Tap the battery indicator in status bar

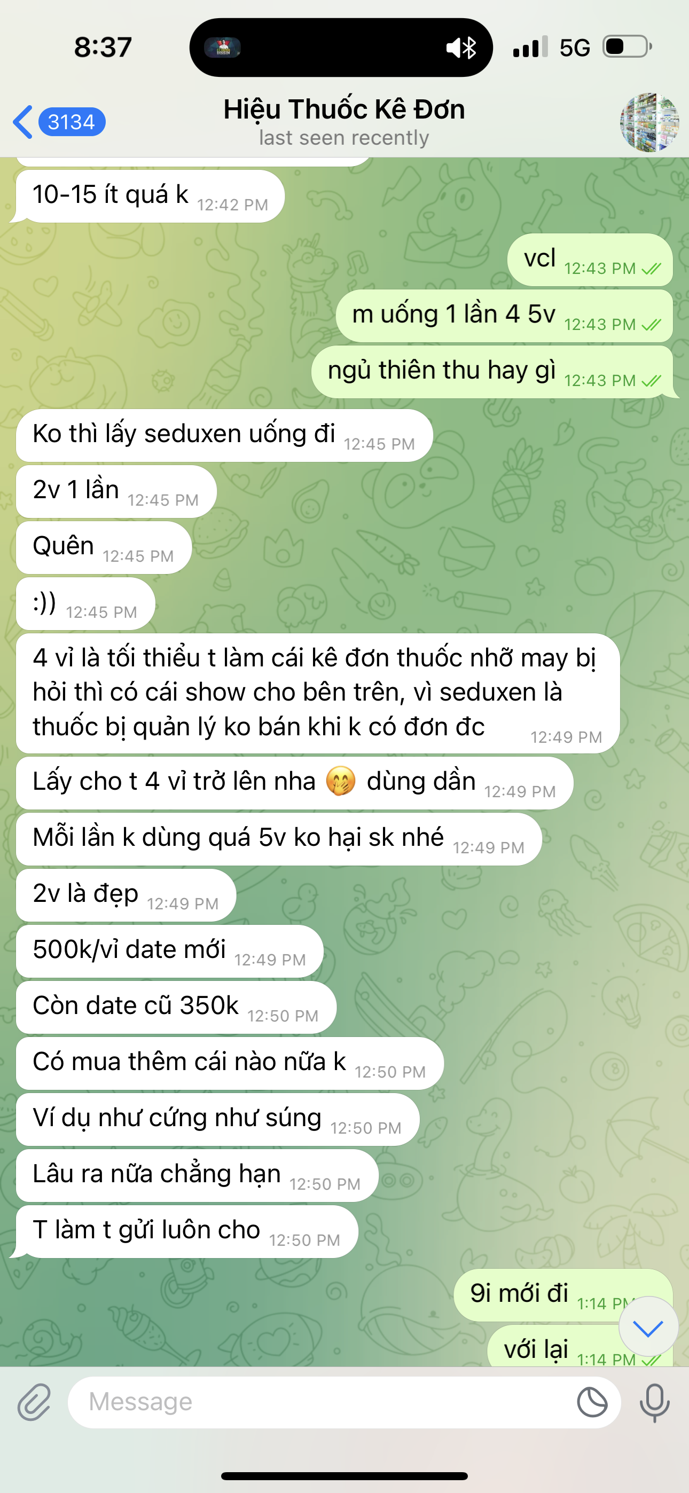(x=628, y=46)
